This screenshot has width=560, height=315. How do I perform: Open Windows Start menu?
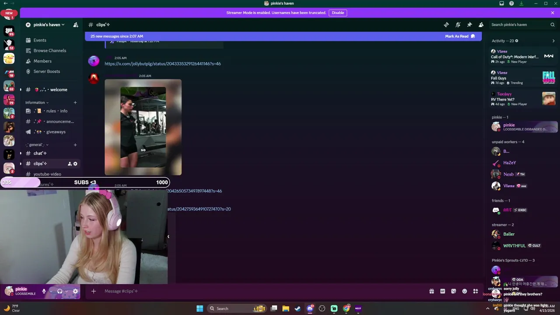[199, 308]
